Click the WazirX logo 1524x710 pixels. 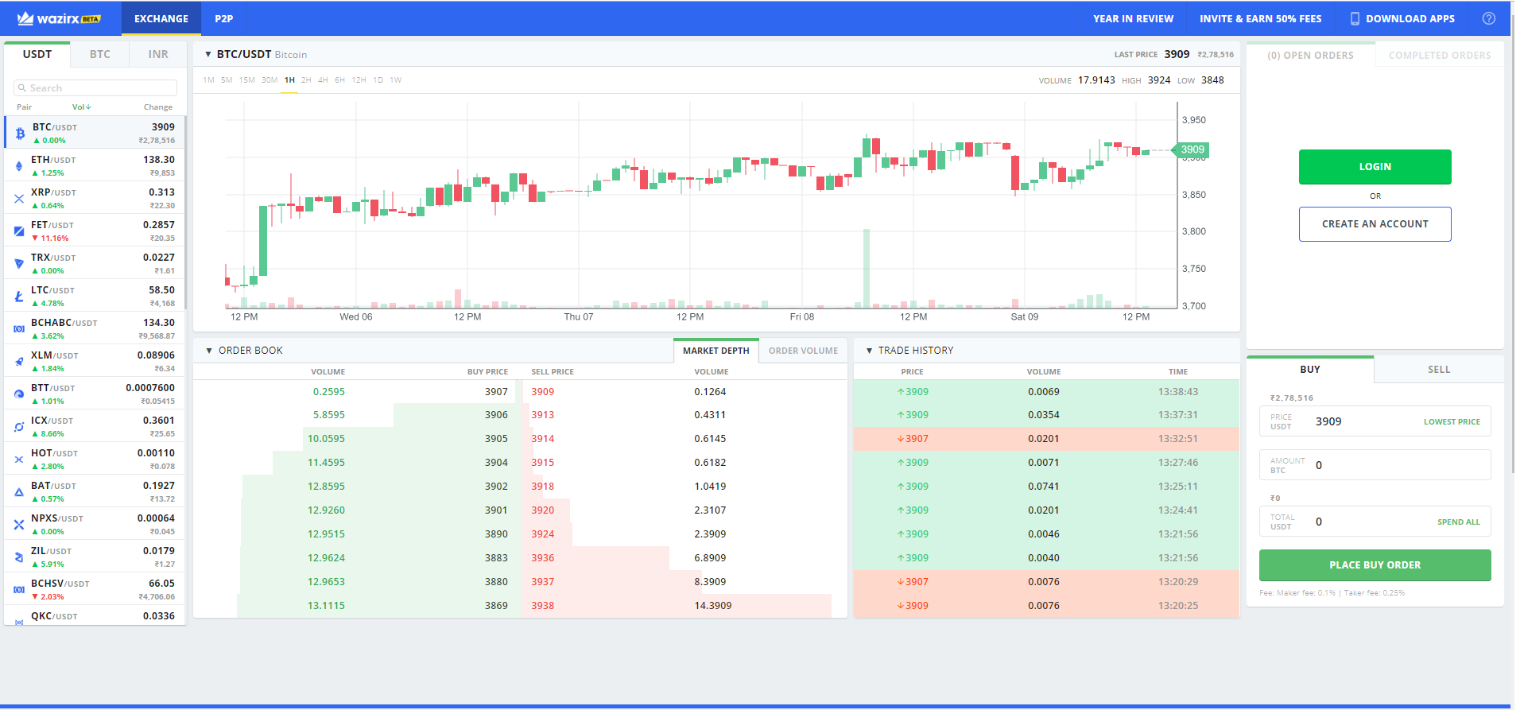pyautogui.click(x=59, y=18)
